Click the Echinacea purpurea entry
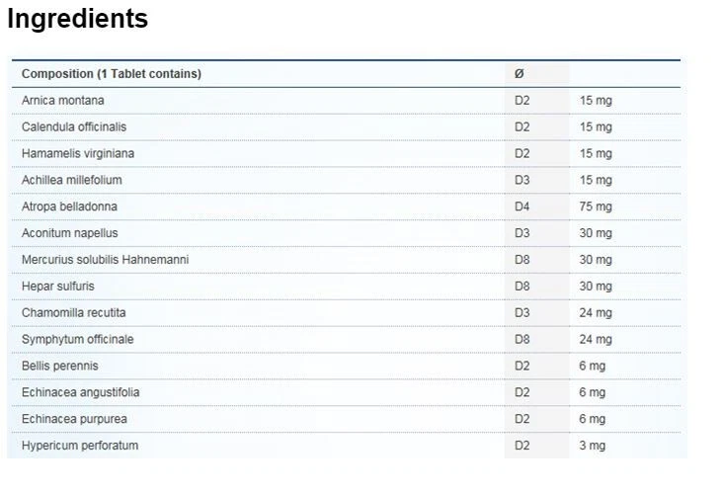 click(x=74, y=420)
